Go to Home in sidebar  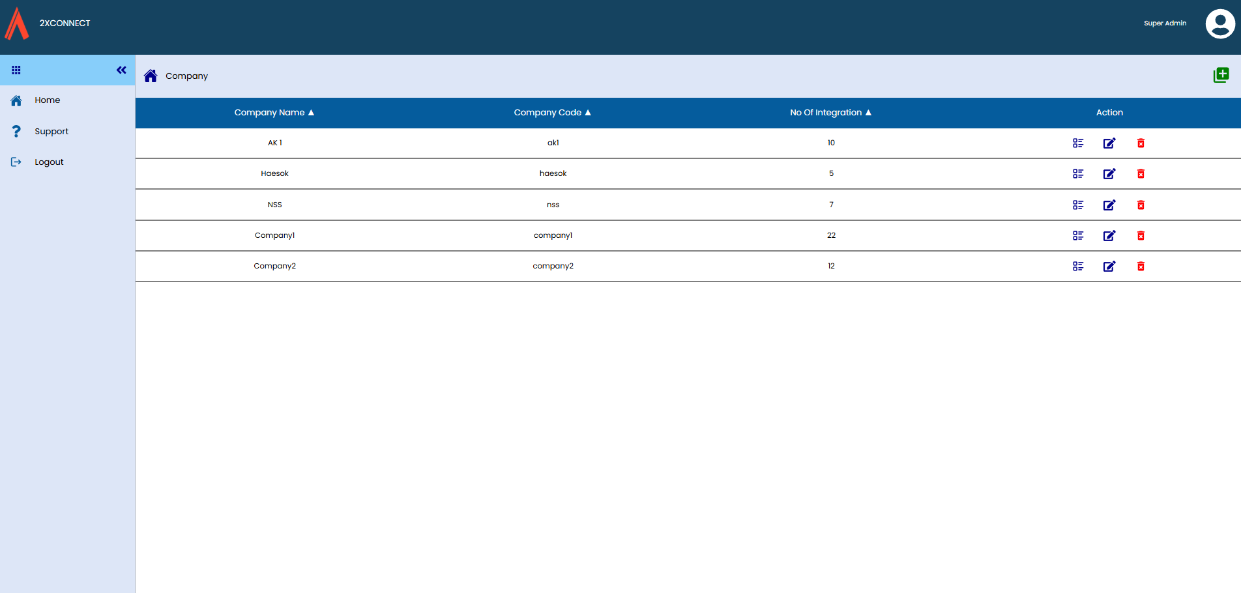[47, 100]
